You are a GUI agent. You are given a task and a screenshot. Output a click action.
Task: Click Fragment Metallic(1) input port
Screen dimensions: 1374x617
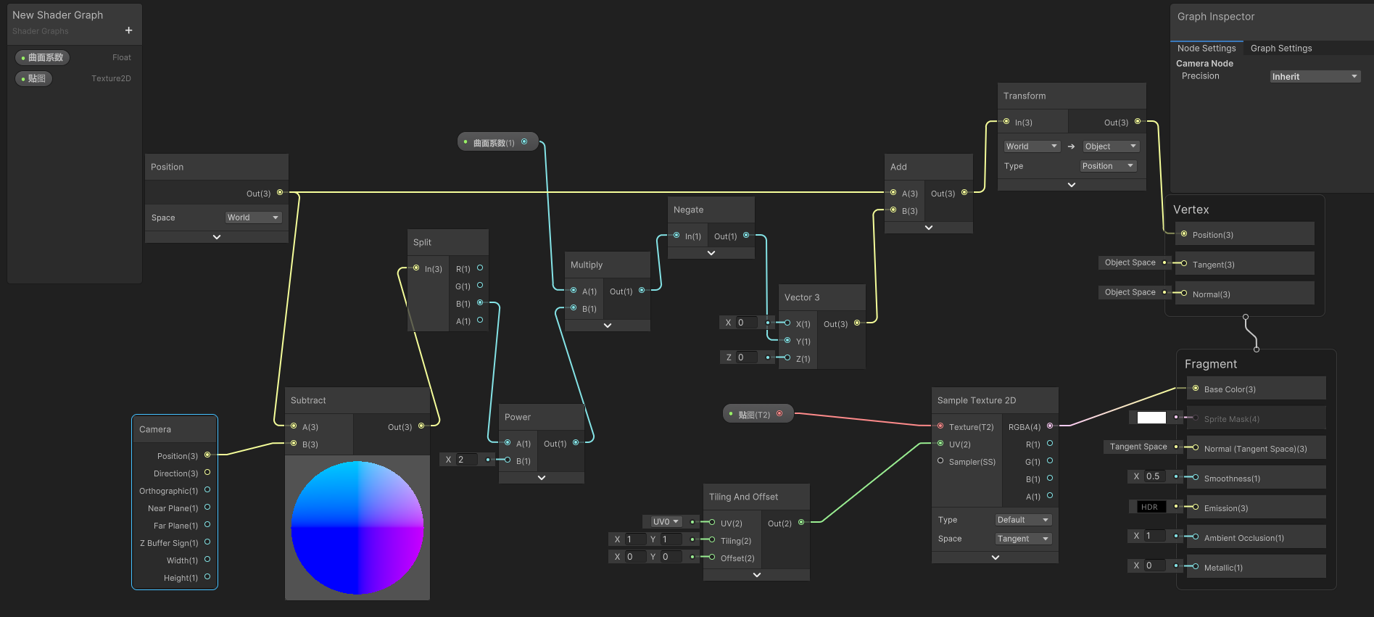pyautogui.click(x=1196, y=567)
